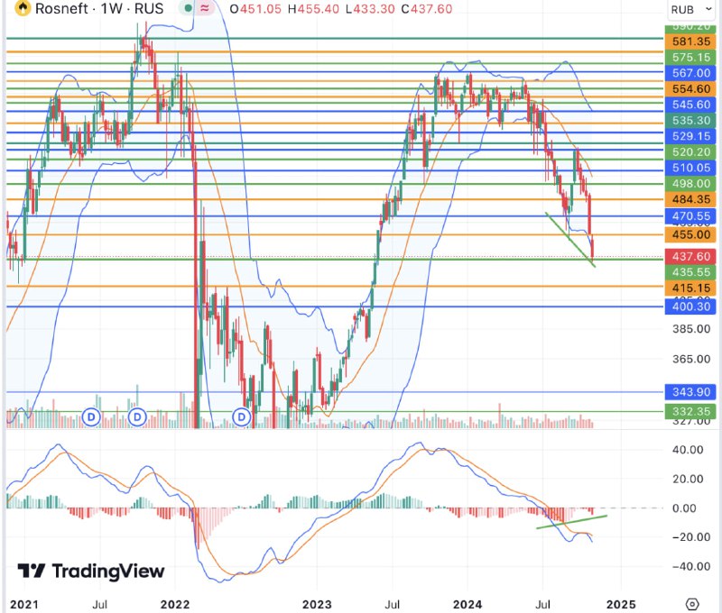Click the 575.15 green price label

coord(690,58)
